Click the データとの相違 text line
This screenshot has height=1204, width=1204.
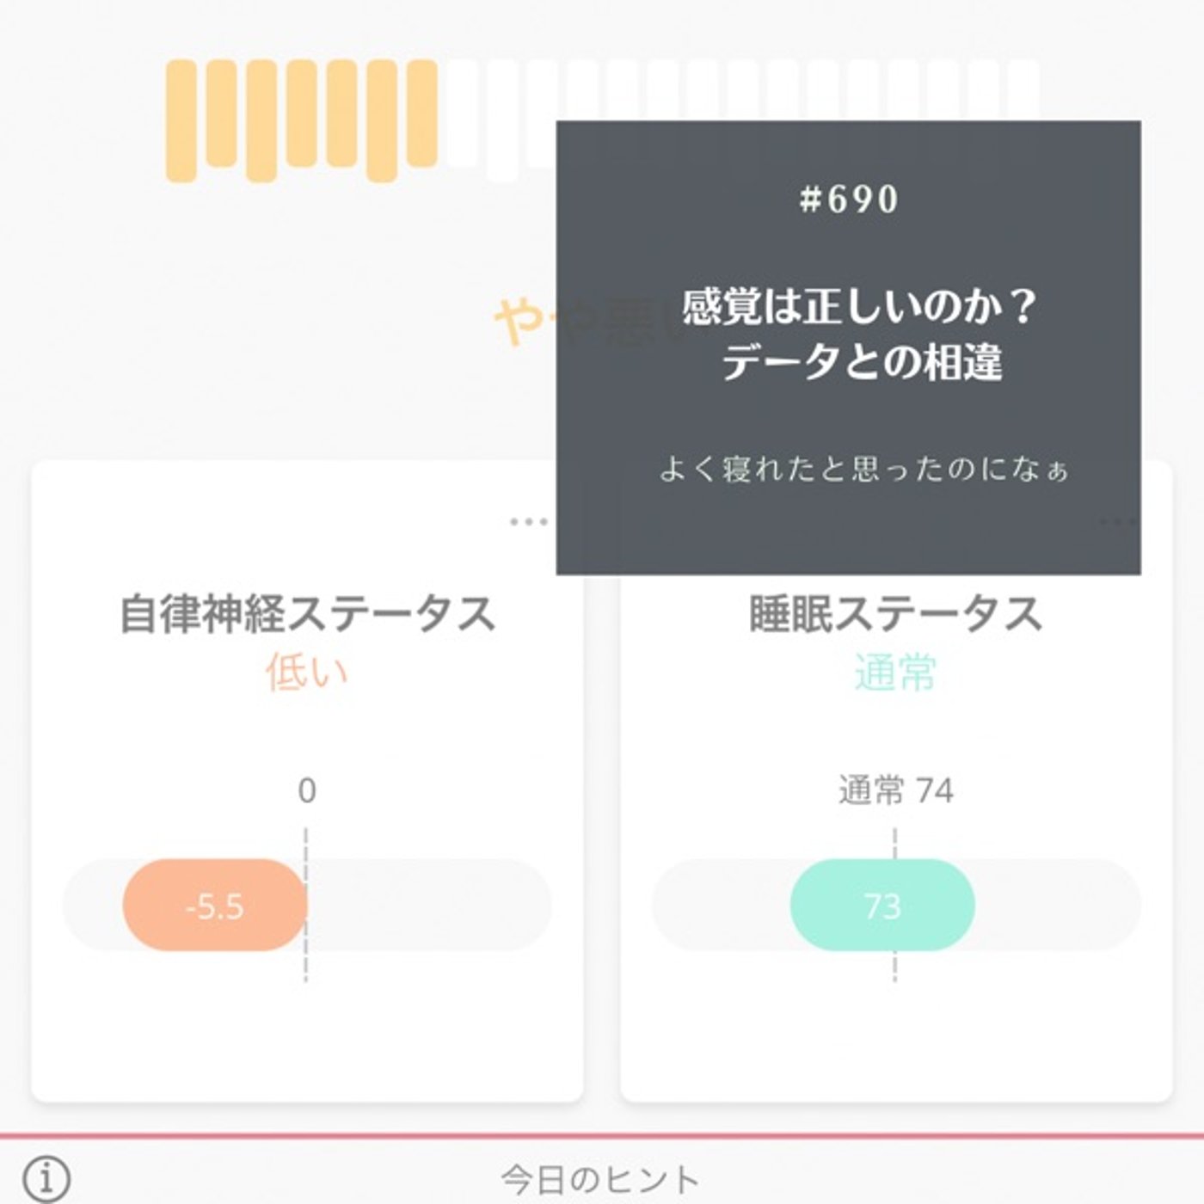[862, 362]
